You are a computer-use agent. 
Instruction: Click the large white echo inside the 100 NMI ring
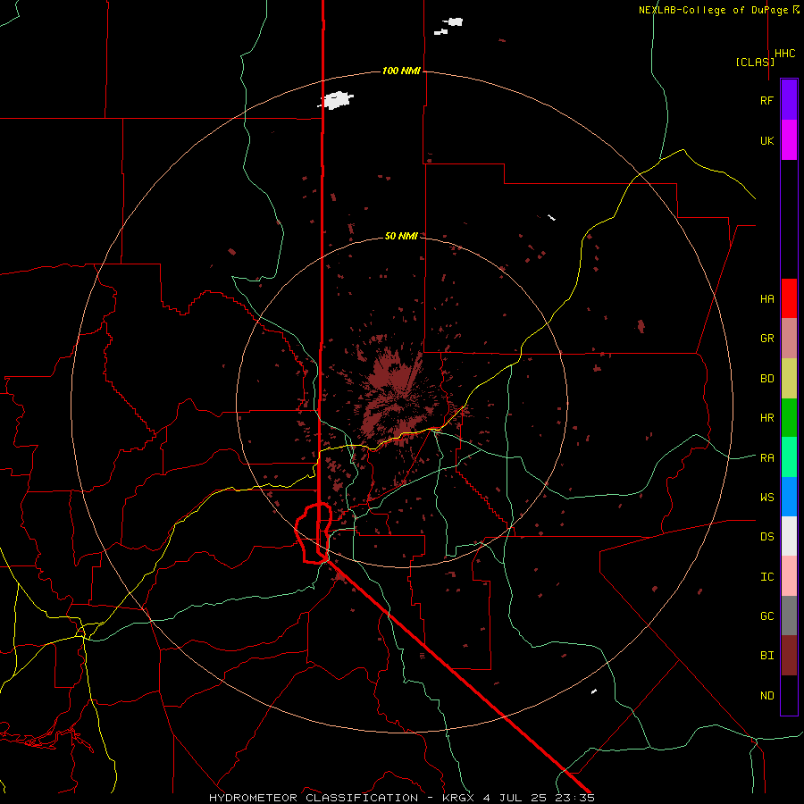coord(337,100)
